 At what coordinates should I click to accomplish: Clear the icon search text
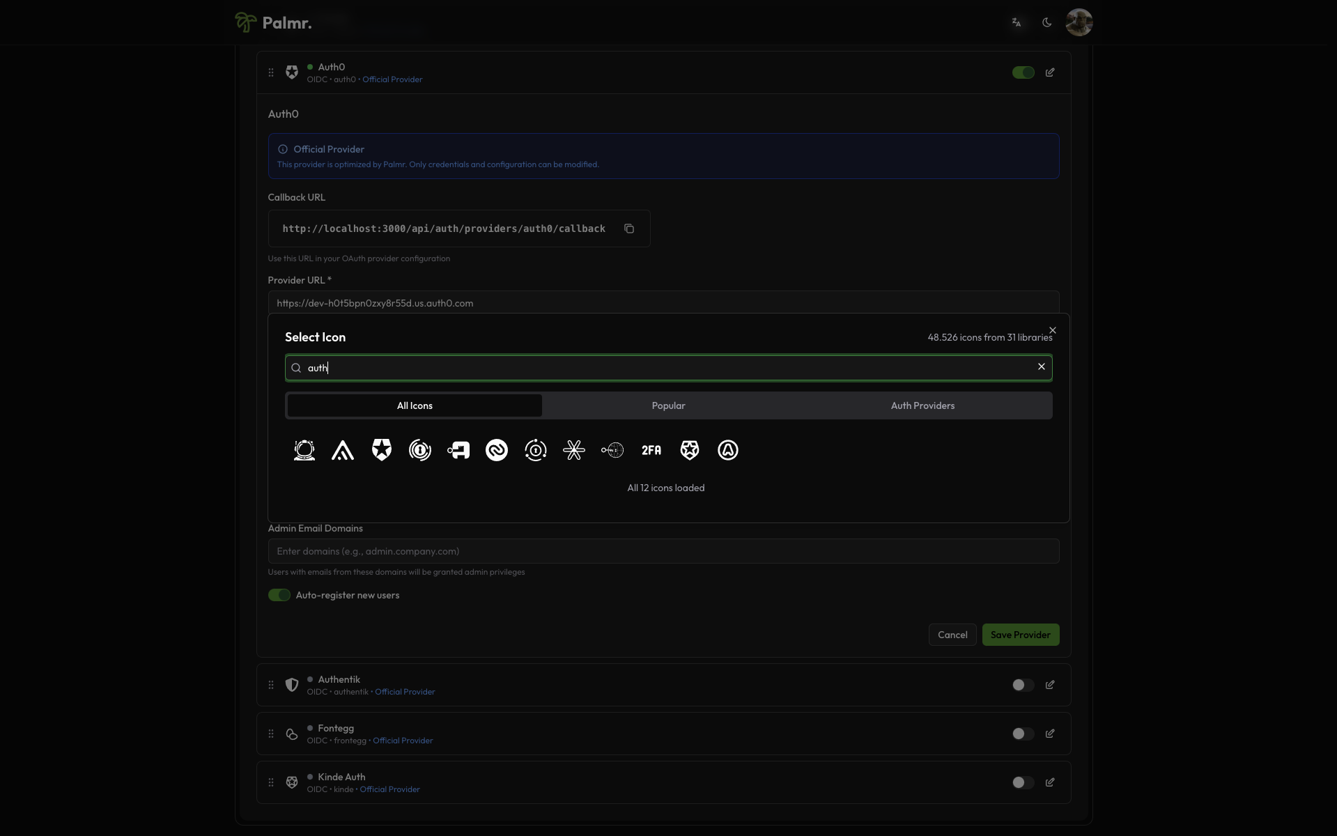(1042, 366)
